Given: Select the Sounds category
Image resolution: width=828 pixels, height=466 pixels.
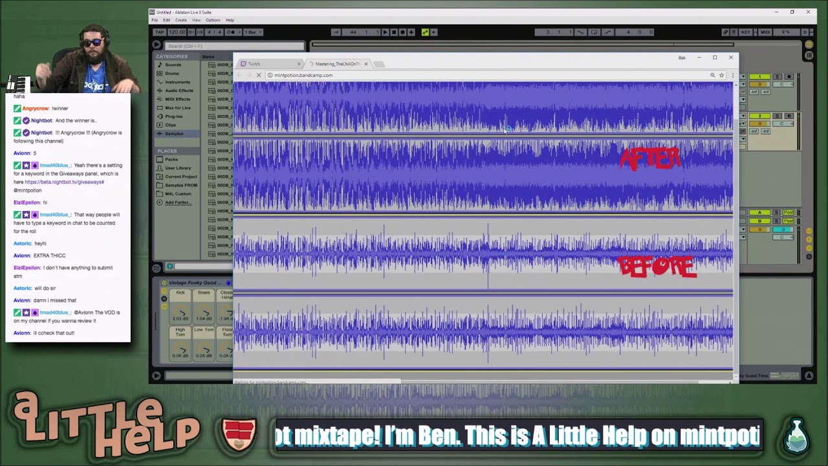Looking at the screenshot, I should 173,65.
